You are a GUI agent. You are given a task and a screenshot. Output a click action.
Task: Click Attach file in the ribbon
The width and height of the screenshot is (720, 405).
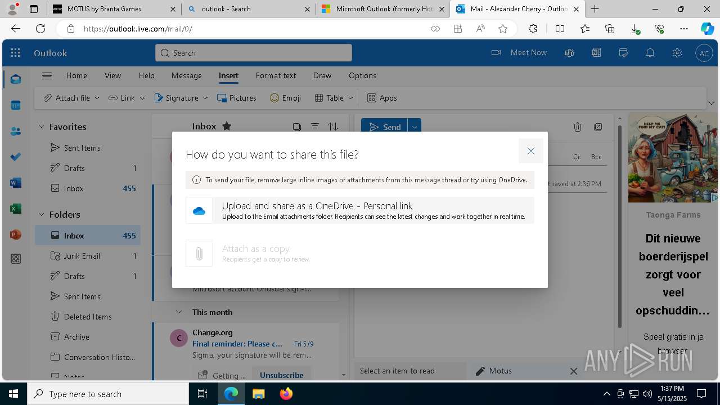(x=67, y=98)
